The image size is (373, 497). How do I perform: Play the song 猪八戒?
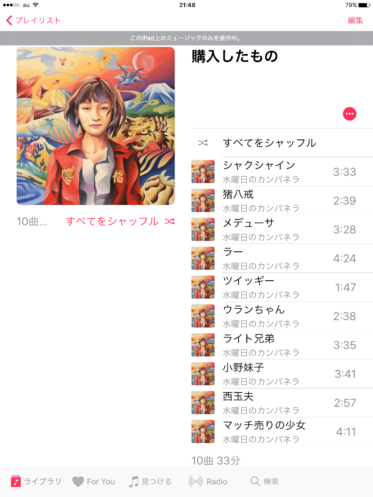click(x=282, y=201)
